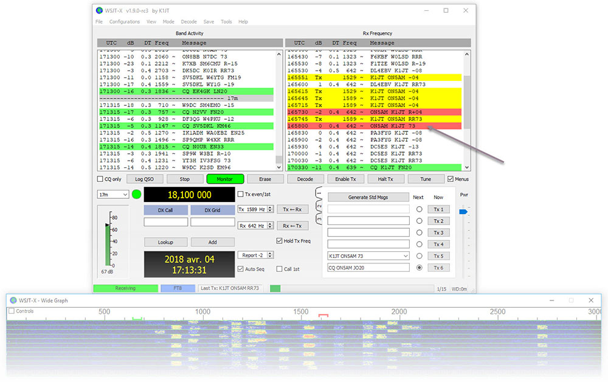Click the Rx←Tx button
Viewport: 608px width, 382px height.
tap(292, 226)
